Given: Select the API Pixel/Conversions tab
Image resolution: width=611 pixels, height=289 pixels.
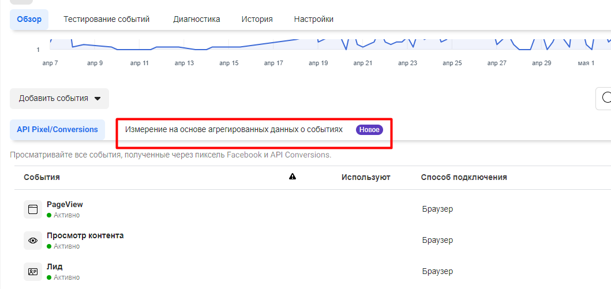Looking at the screenshot, I should 57,130.
